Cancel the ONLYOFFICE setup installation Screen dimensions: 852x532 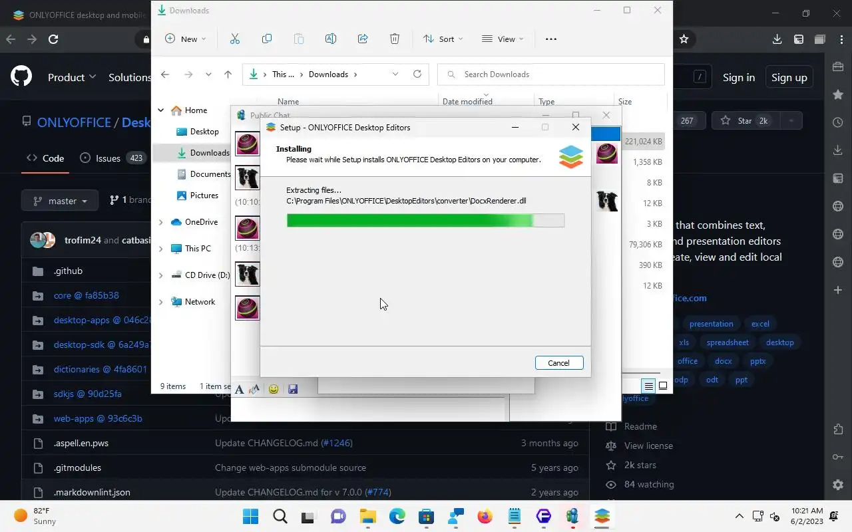(x=559, y=363)
